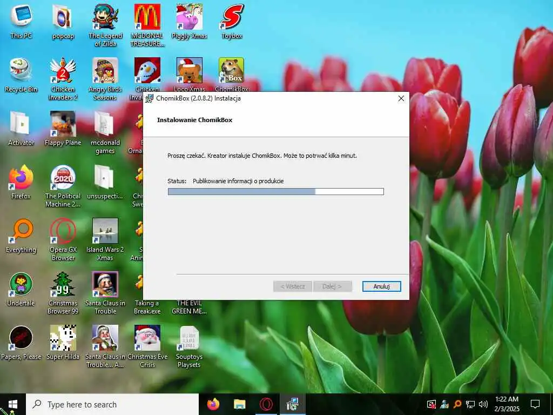Select the Activator folder icon
This screenshot has width=553, height=415.
[21, 129]
